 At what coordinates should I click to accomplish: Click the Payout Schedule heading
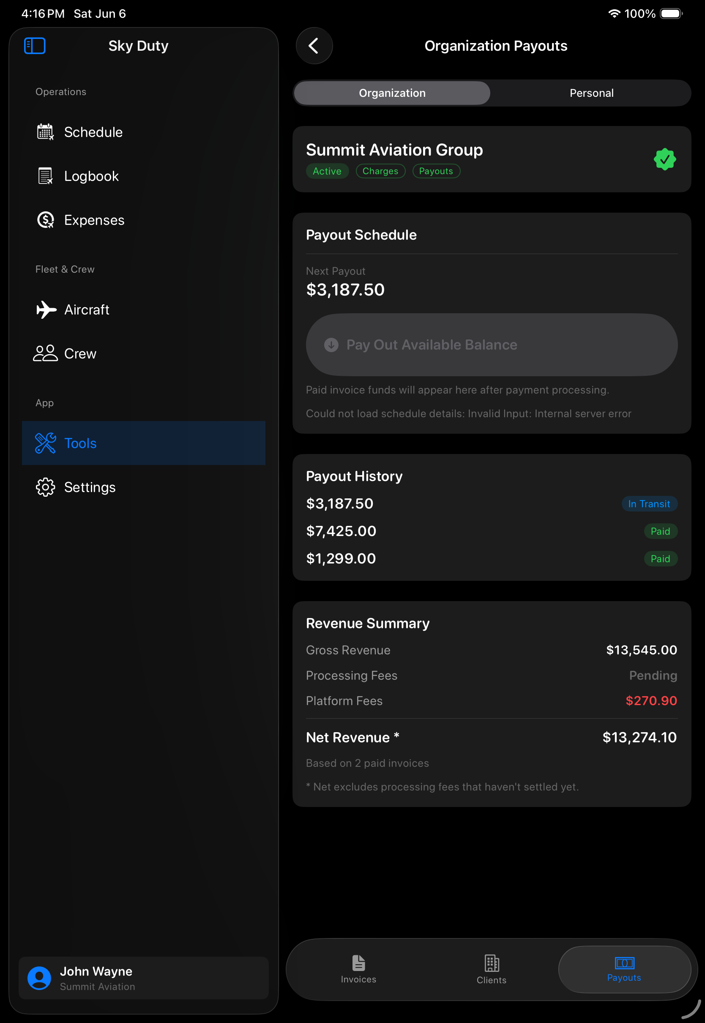click(361, 235)
